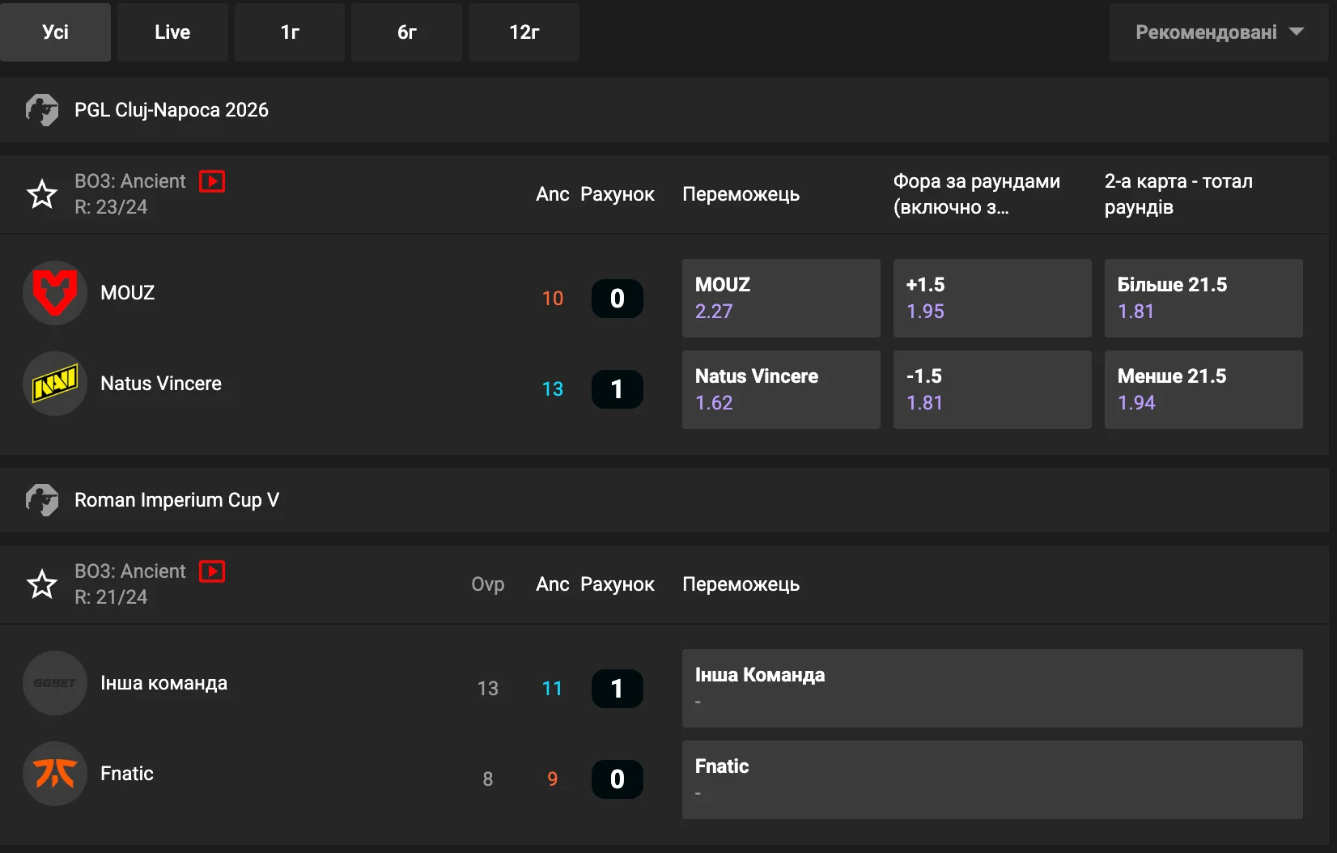
Task: Open the PGL Cluj-Napoca 2026 tournament header
Action: (172, 110)
